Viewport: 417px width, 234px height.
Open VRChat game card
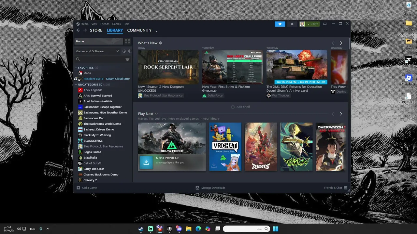pos(225,147)
